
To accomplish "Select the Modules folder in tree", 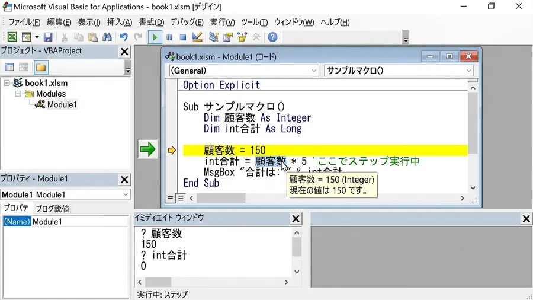I will 51,94.
